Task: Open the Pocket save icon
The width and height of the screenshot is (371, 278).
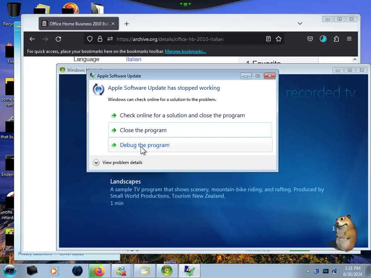Action: [x=310, y=39]
